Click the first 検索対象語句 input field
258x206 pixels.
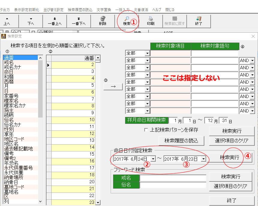[215, 53]
